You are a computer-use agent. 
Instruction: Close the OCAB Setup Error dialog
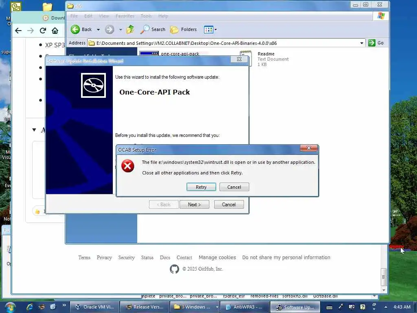pyautogui.click(x=309, y=148)
